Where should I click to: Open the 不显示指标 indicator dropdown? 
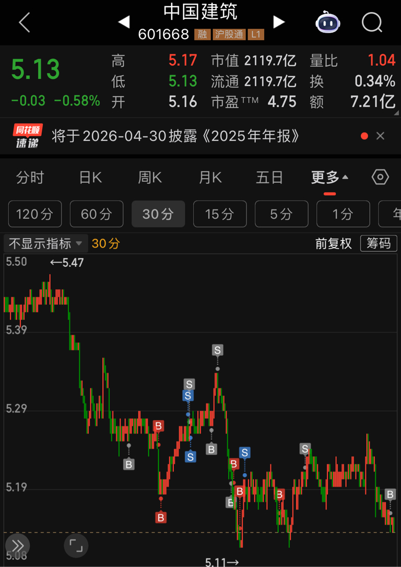click(x=45, y=243)
